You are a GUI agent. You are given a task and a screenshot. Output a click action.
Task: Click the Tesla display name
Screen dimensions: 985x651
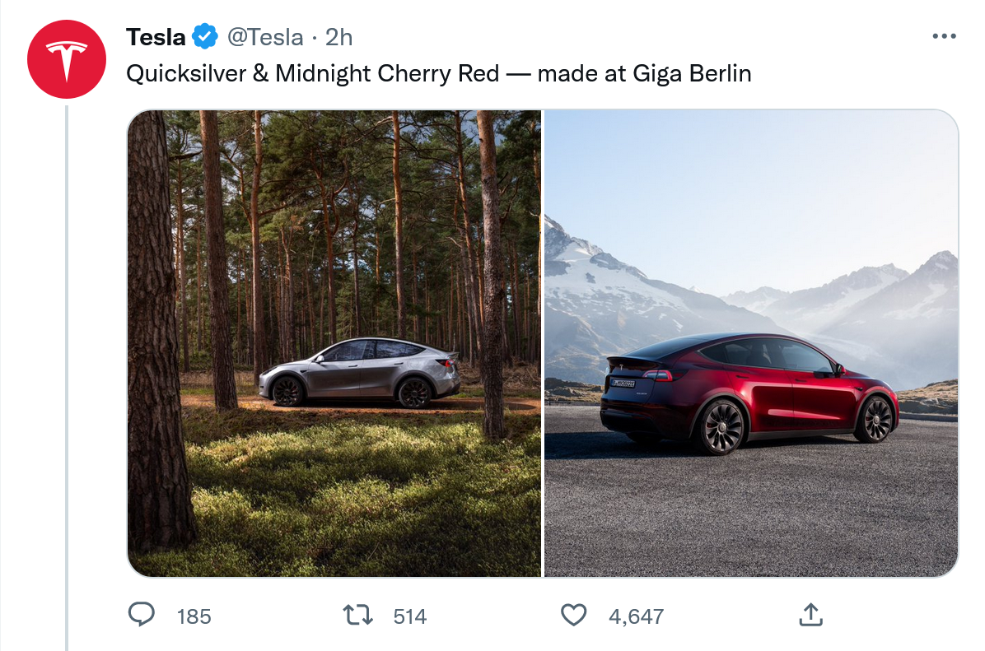[156, 37]
